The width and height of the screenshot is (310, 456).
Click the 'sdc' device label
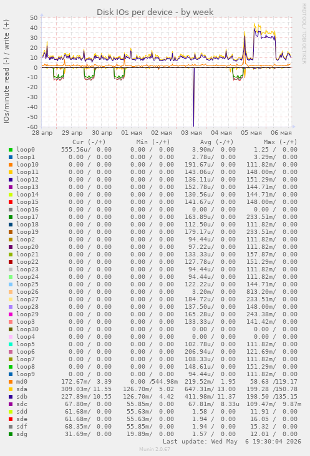click(22, 404)
